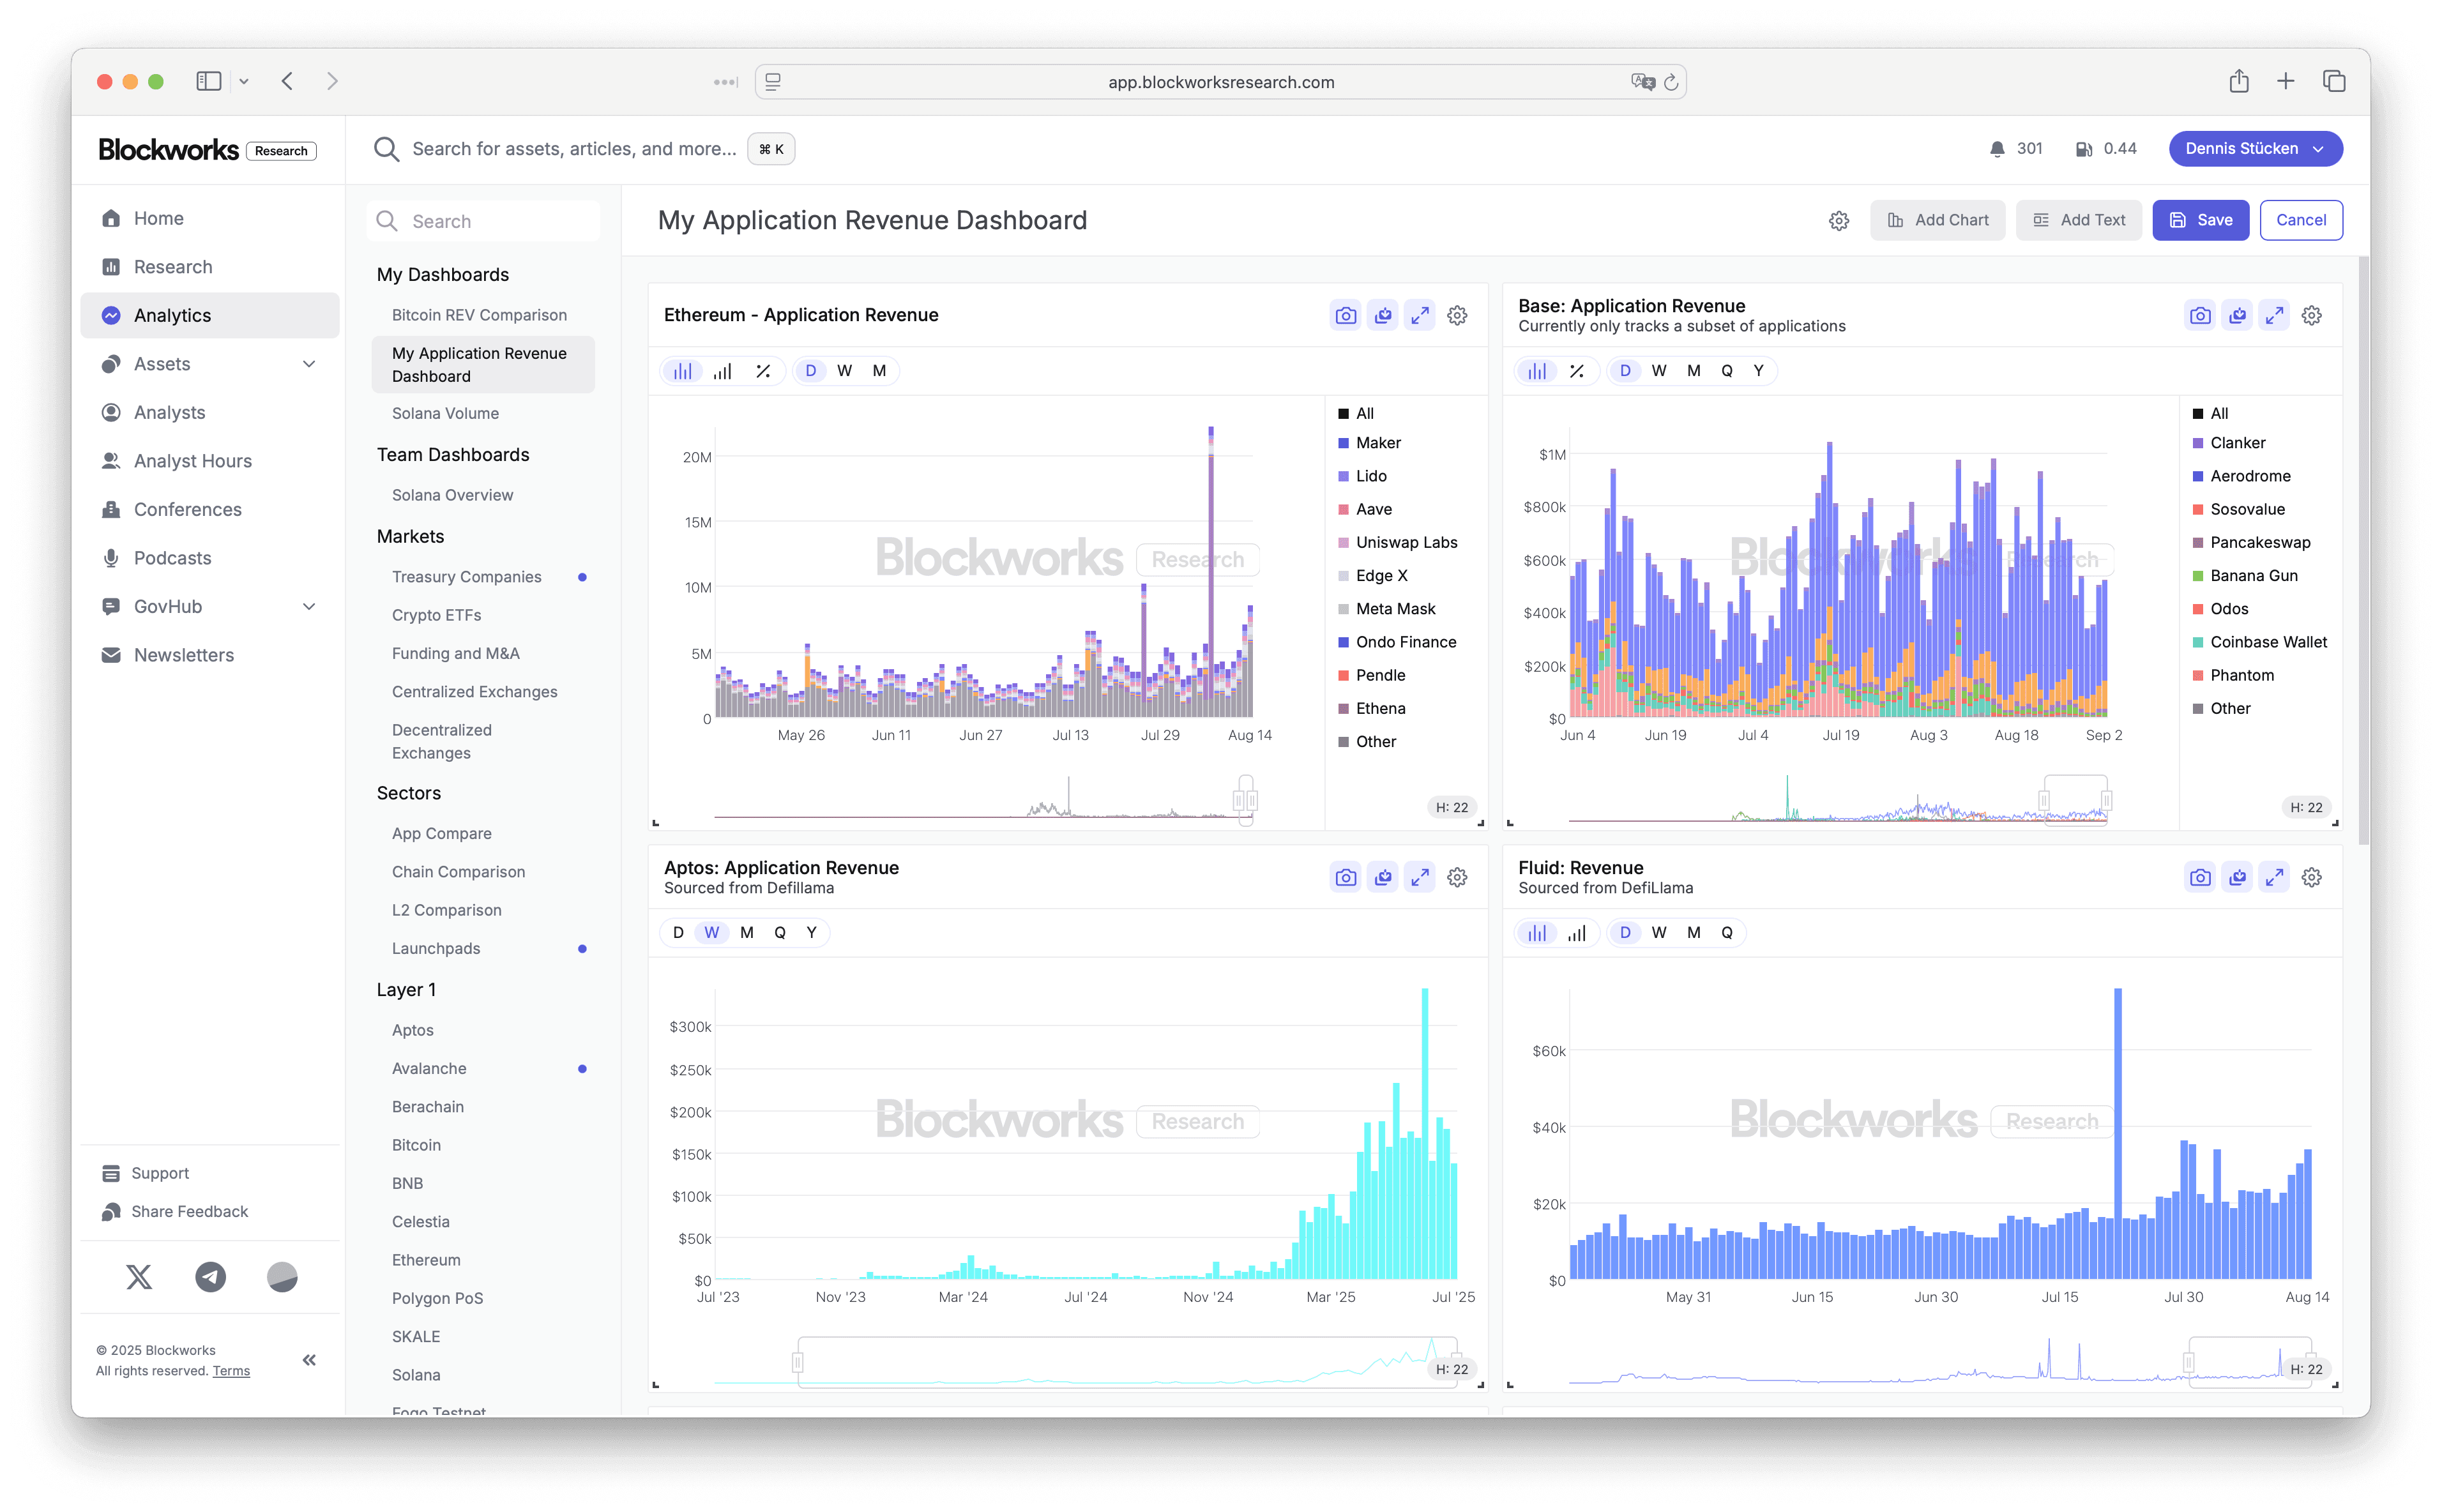This screenshot has height=1512, width=2442.
Task: Click Aptos chart range slider left handle
Action: [798, 1363]
